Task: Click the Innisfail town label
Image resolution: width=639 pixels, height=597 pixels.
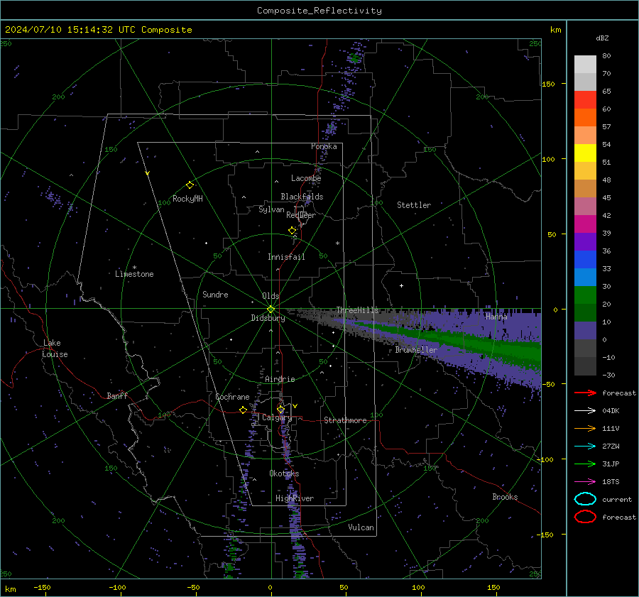Action: point(286,257)
